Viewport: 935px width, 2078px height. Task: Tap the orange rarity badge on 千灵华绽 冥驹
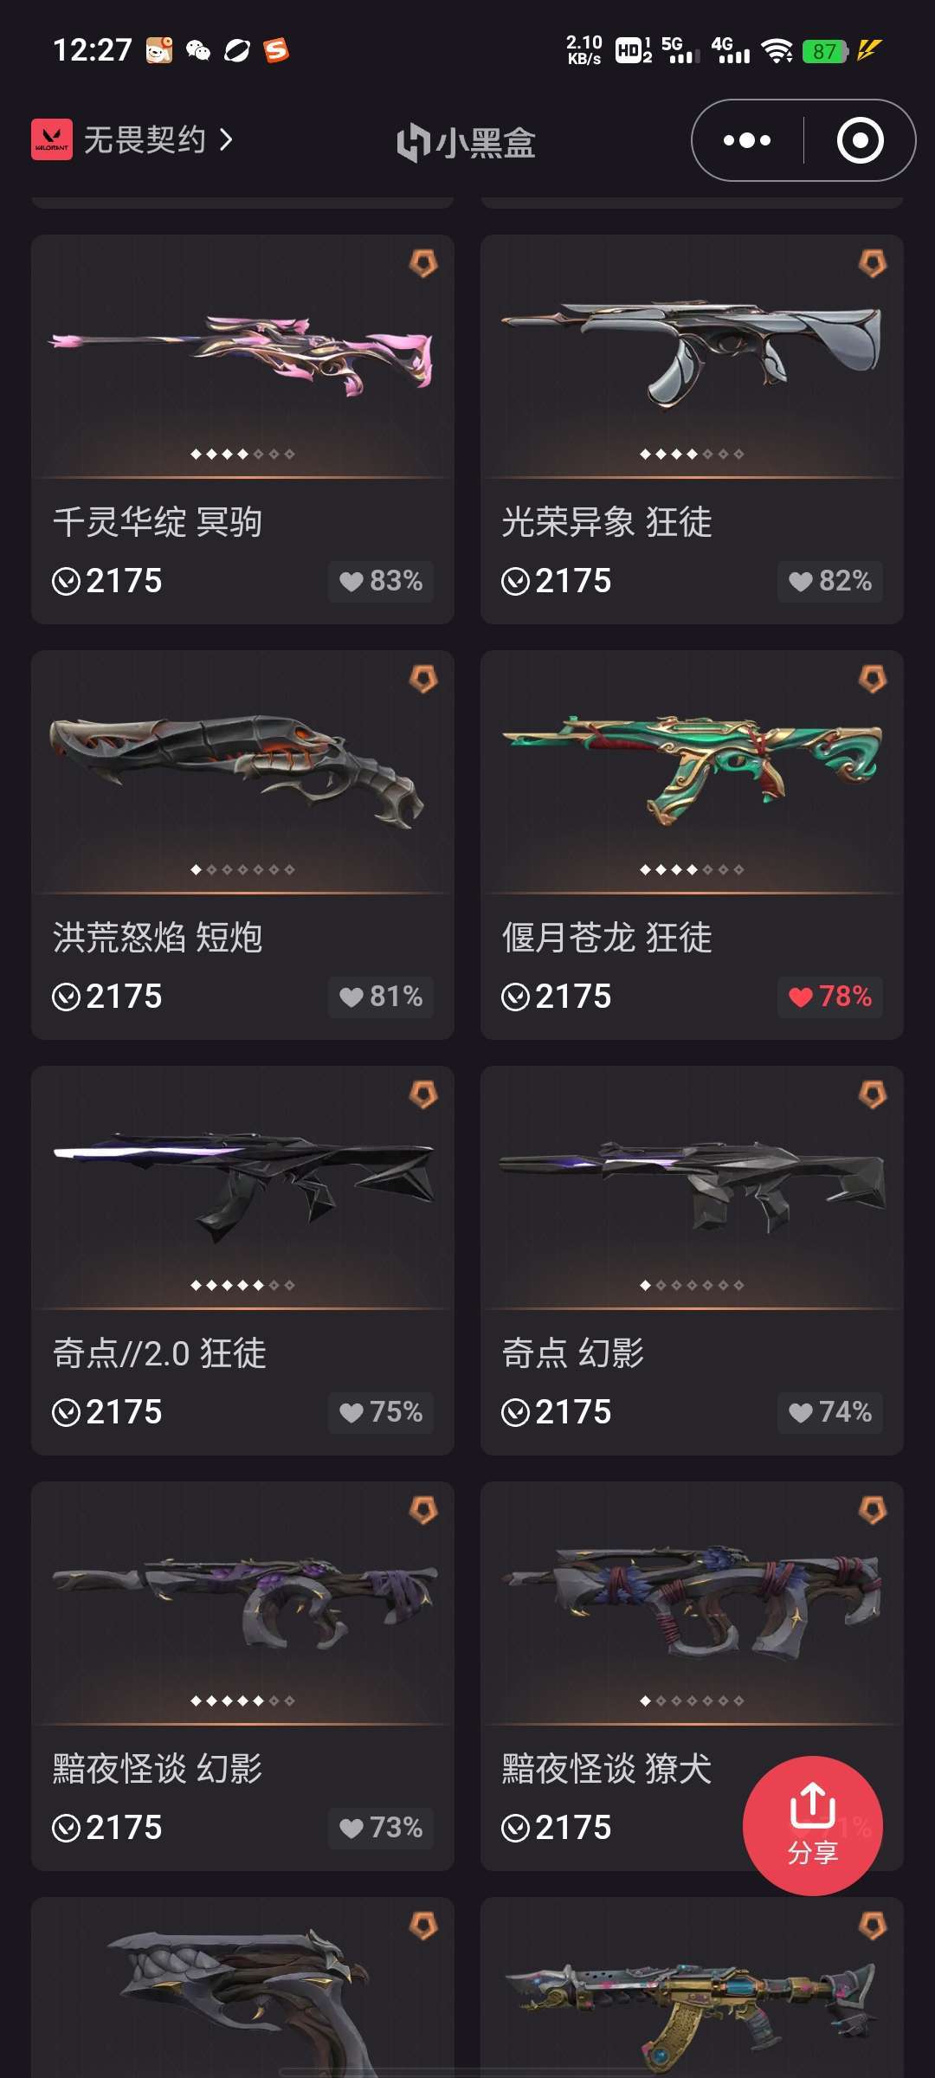coord(423,262)
